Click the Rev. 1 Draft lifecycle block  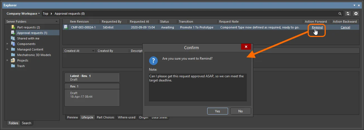92,95
